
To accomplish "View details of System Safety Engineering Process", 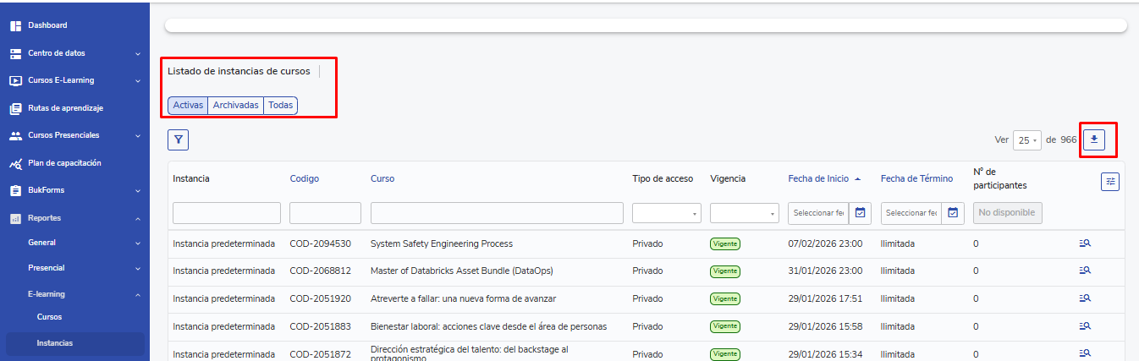I will click(x=1085, y=243).
